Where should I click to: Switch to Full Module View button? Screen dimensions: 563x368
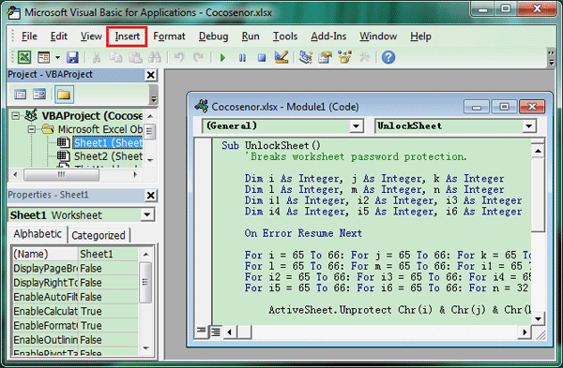pos(216,332)
